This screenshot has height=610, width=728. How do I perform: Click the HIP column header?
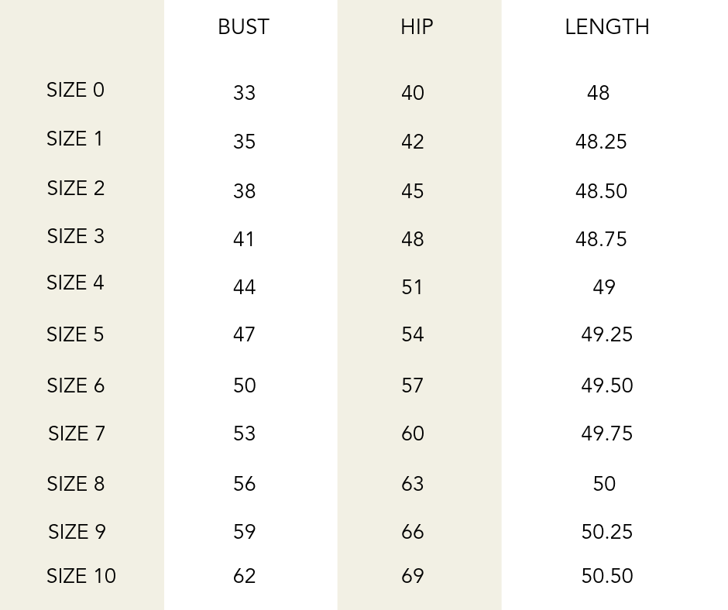[417, 27]
